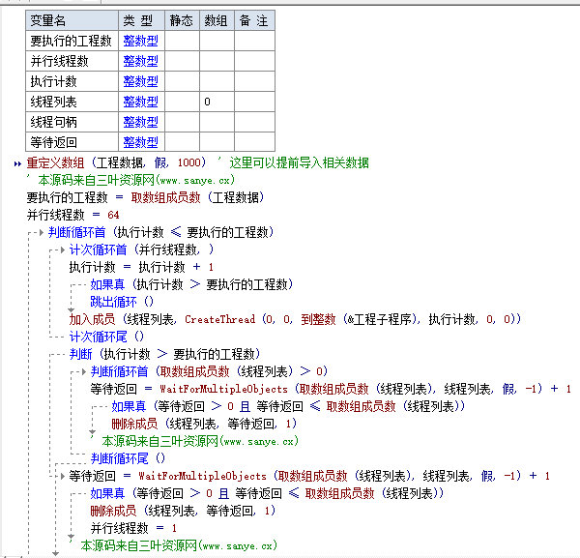
Task: Click the 计次循环尾 () line
Action: pyautogui.click(x=106, y=337)
